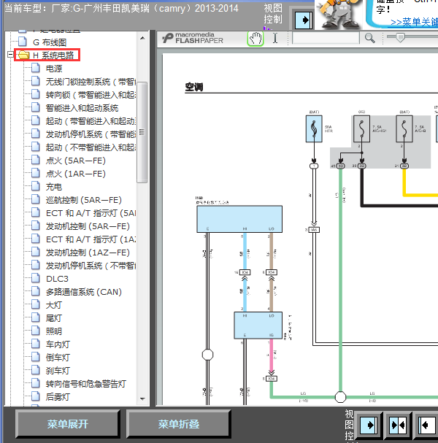
Task: Open 无线门锁控制系统 tree entry
Action: (x=91, y=82)
